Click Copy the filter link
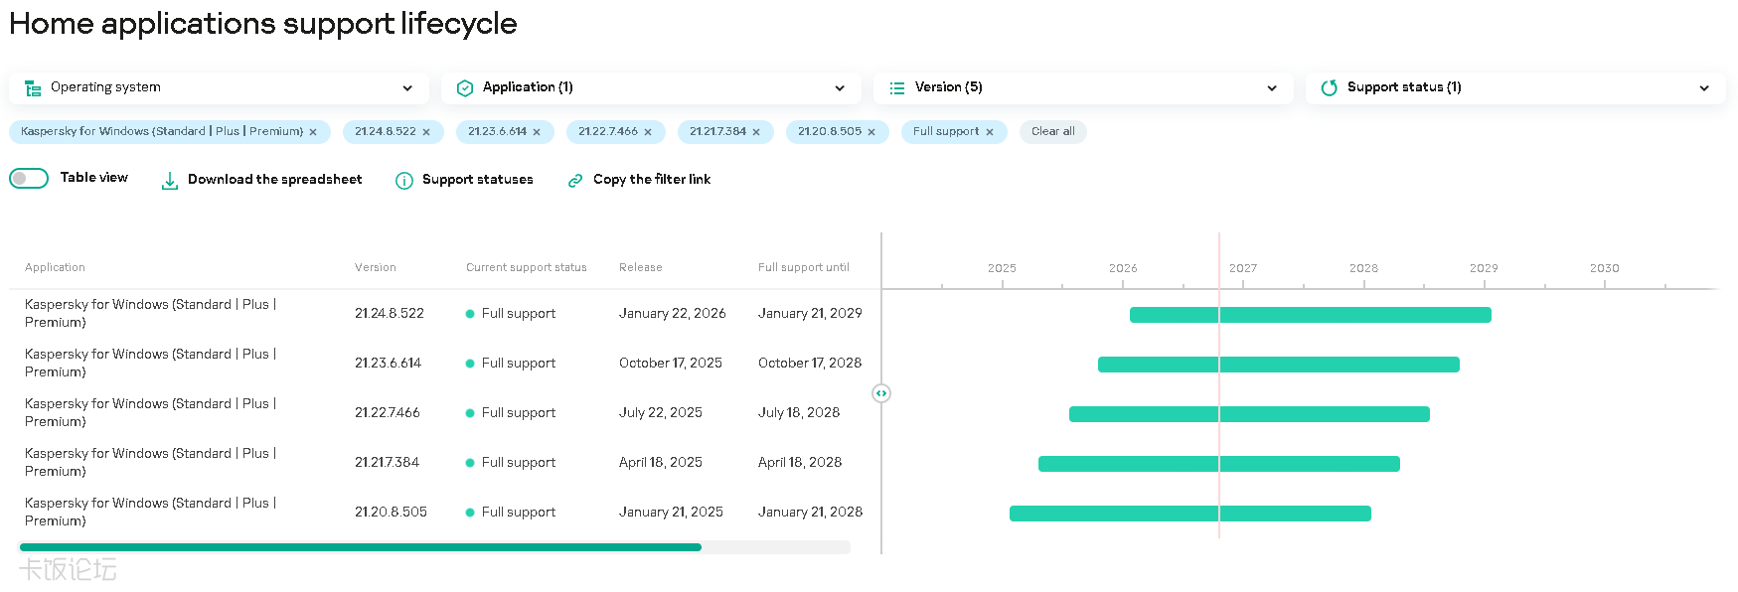 coord(652,180)
